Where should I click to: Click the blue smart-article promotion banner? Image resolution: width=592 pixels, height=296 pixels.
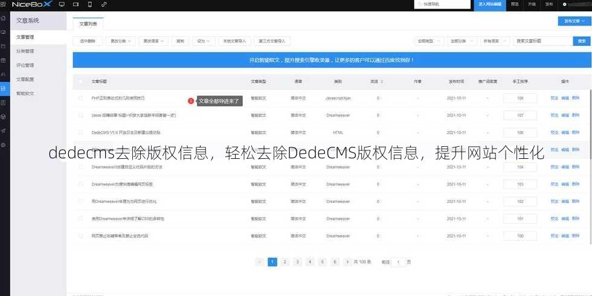click(332, 60)
